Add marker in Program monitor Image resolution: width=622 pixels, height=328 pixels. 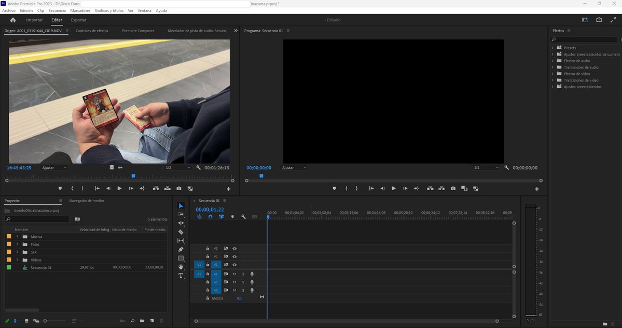pos(335,189)
